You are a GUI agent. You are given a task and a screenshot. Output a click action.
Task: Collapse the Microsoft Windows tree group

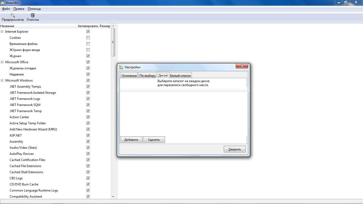coord(2,80)
